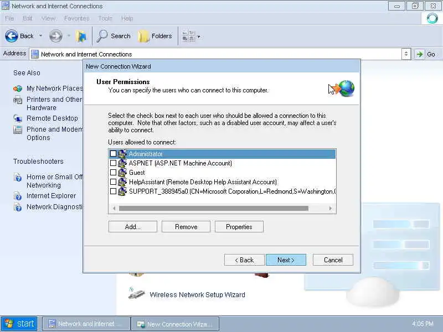This screenshot has height=332, width=443.
Task: Check the SUPPORT_388945a0 user checkbox
Action: tap(113, 191)
